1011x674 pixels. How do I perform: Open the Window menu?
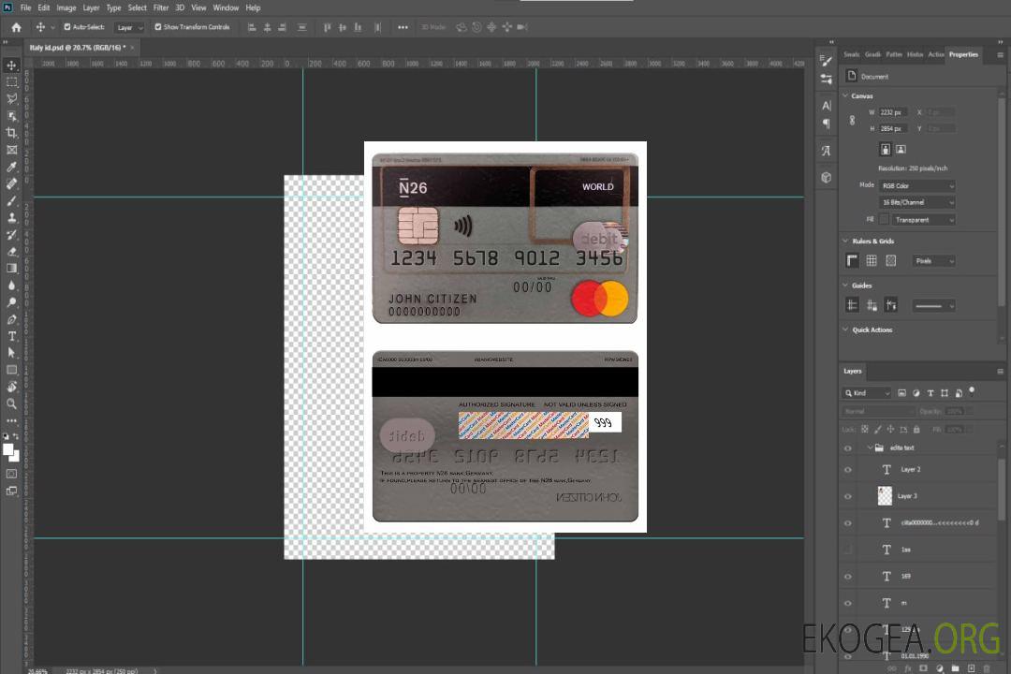(226, 7)
